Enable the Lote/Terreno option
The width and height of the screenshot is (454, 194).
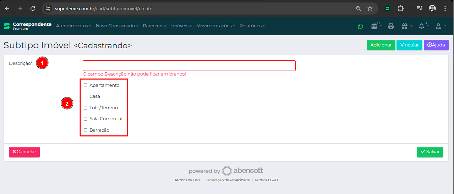[86, 108]
